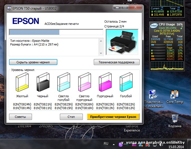
Task: Click the music note icon in CPU gadget
Action: pyautogui.click(x=182, y=27)
